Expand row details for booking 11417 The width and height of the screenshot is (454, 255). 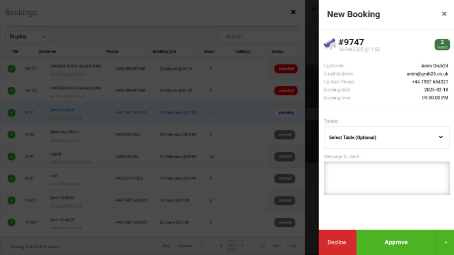tap(11, 201)
